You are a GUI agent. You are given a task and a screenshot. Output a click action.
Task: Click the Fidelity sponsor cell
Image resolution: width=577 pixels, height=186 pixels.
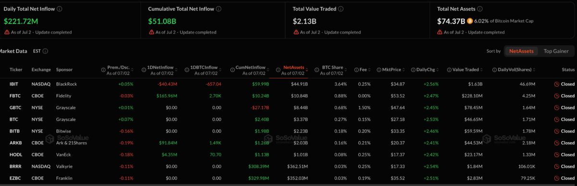[64, 96]
